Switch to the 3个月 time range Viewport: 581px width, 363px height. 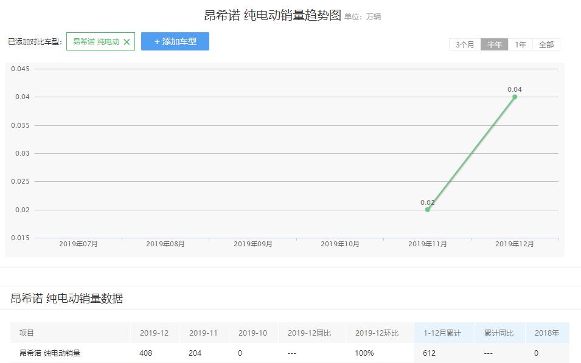pos(465,44)
